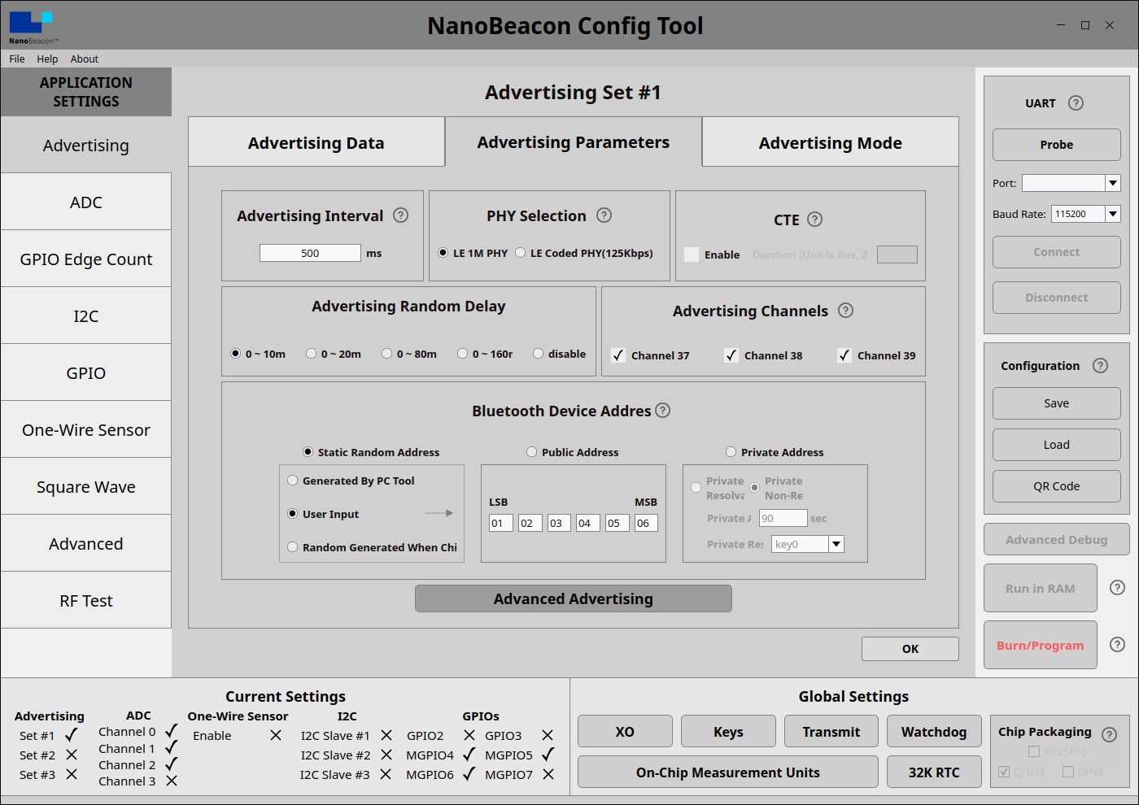Click the MSB address byte 06 field

pos(646,523)
